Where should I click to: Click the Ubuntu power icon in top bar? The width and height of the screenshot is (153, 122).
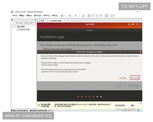pyautogui.click(x=137, y=24)
